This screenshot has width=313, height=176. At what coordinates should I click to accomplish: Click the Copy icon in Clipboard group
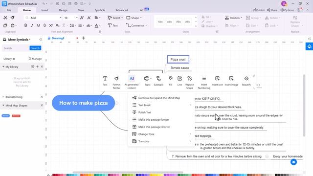click(x=5, y=25)
